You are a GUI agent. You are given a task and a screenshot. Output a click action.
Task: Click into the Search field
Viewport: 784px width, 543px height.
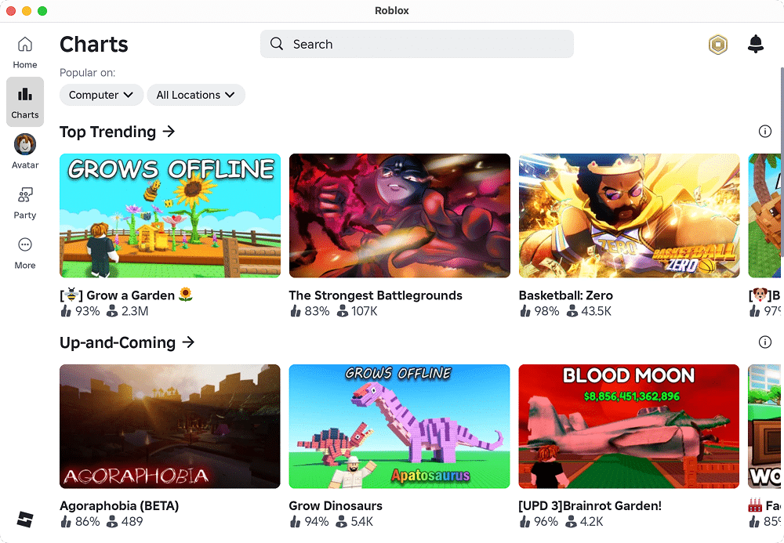(417, 44)
